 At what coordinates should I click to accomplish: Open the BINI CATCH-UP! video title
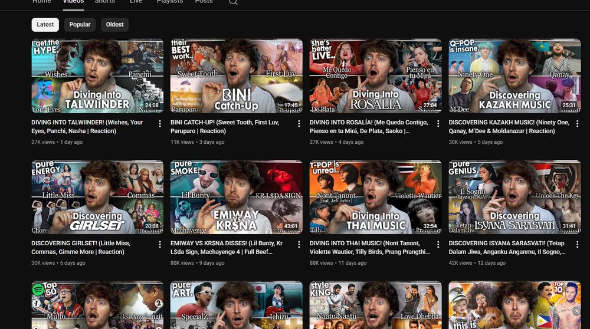[225, 127]
